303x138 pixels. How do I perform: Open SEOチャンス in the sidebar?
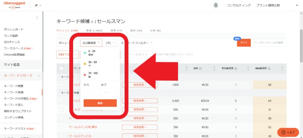tap(12, 42)
